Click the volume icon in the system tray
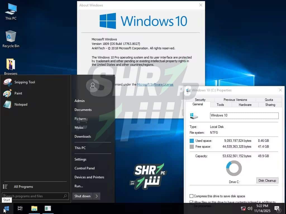Screen dimensions: 286x214 pyautogui.click(x=250, y=208)
